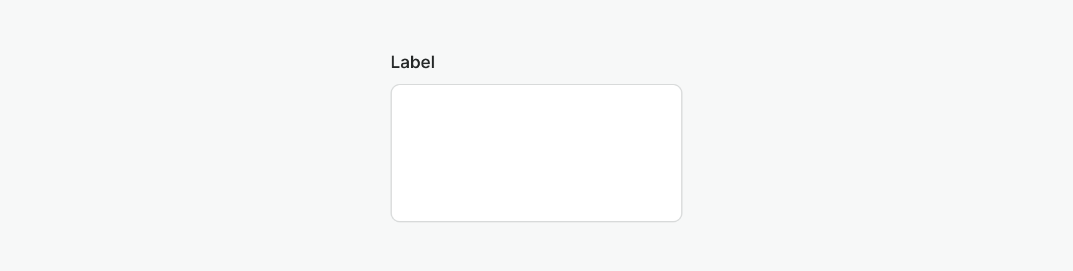Click inside the empty text area
This screenshot has height=271, width=1073.
tap(536, 153)
